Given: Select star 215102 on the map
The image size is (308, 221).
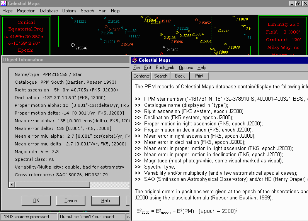Looking at the screenshot, I should pos(164,47).
